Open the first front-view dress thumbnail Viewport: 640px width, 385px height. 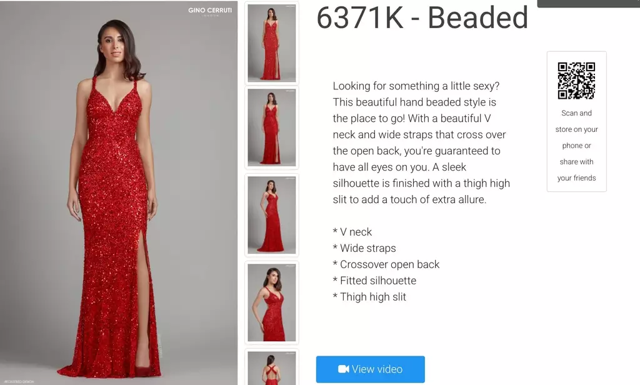pyautogui.click(x=272, y=43)
